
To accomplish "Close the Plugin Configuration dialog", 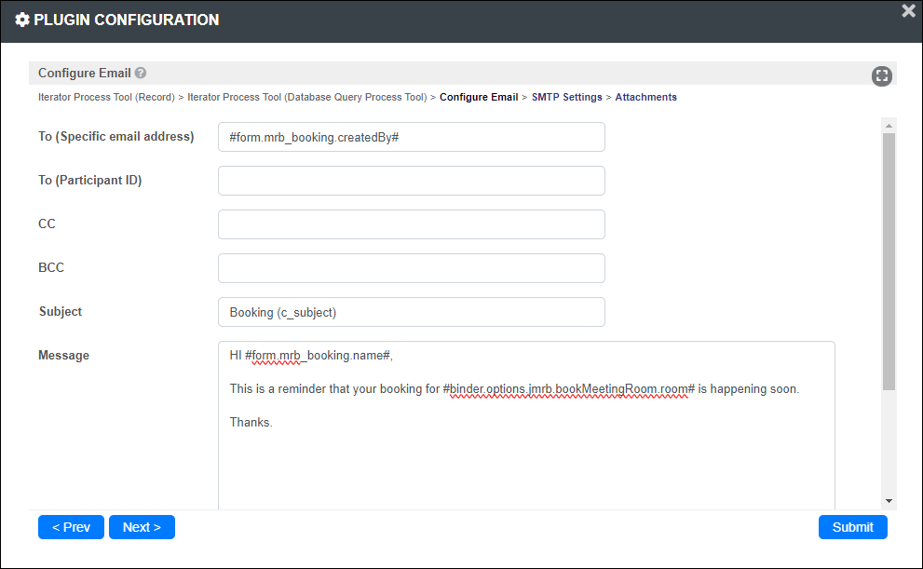I will (908, 10).
